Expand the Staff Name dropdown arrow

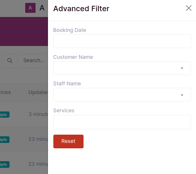click(182, 95)
